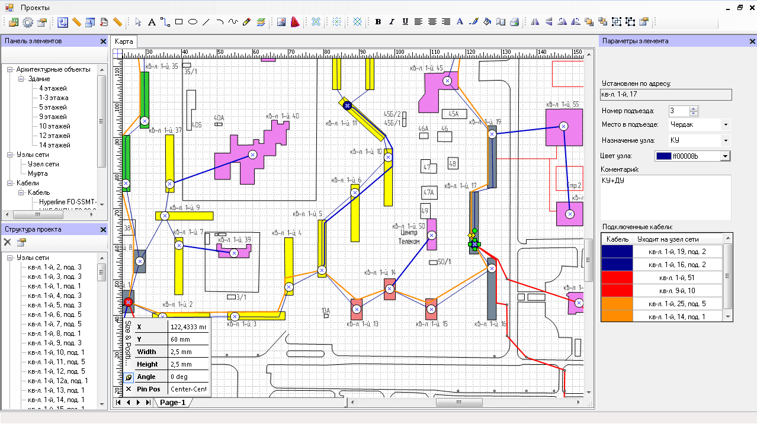
Task: Toggle Bold text formatting
Action: pyautogui.click(x=378, y=22)
